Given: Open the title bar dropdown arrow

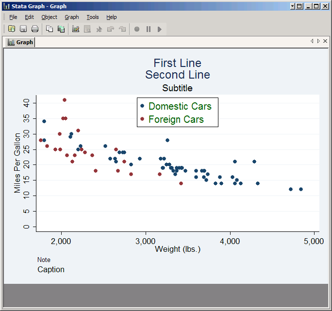Looking at the screenshot, I should pos(292,6).
